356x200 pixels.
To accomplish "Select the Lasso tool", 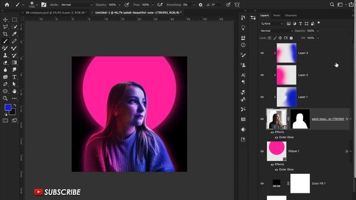I will [x=5, y=27].
